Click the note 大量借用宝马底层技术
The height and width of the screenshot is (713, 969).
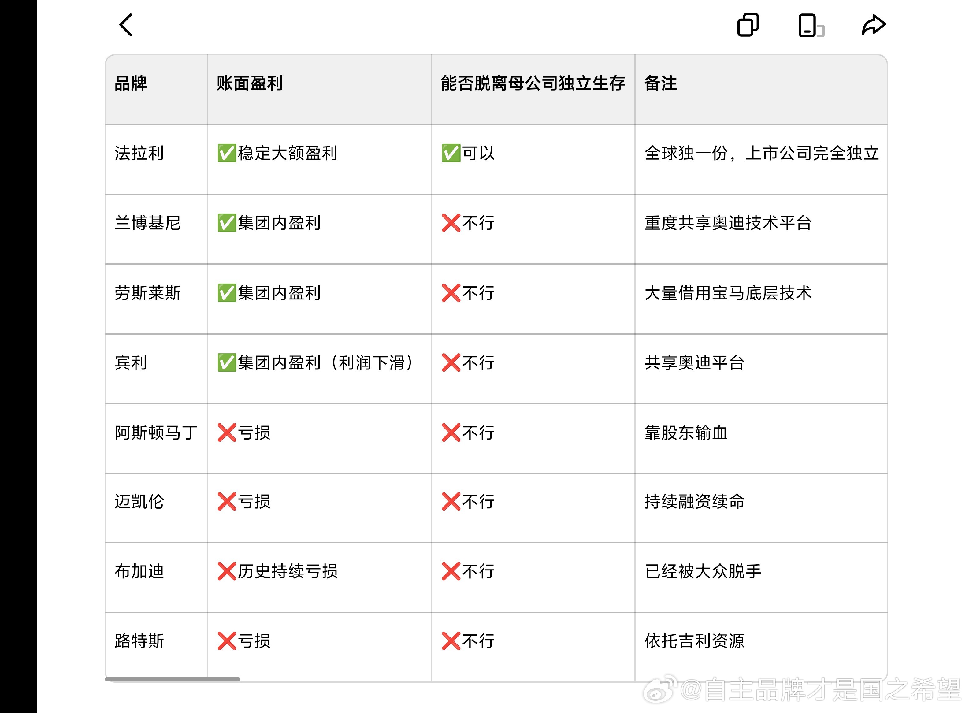click(728, 293)
